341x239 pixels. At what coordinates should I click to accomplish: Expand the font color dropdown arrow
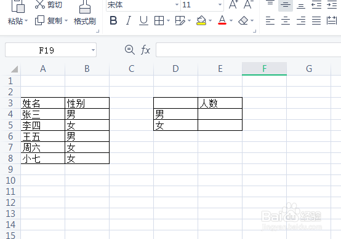[231, 21]
